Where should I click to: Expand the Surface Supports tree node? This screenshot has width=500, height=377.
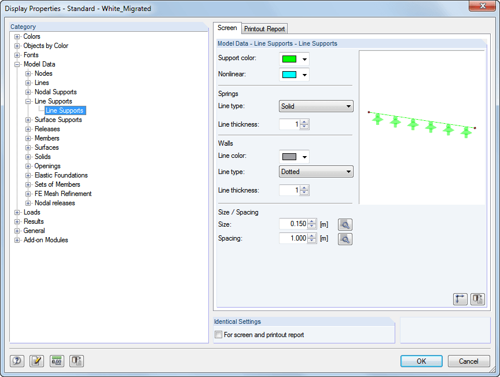pyautogui.click(x=27, y=120)
